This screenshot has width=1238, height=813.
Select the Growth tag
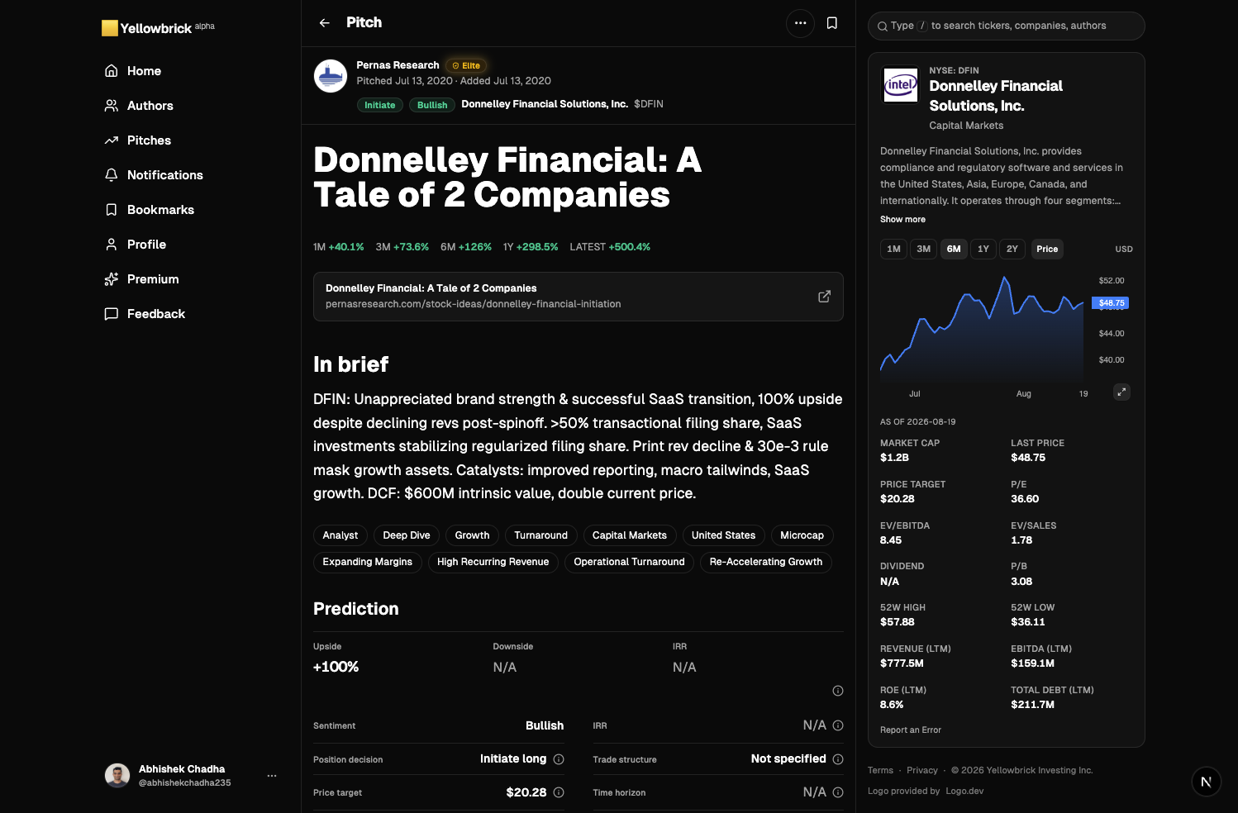472,535
